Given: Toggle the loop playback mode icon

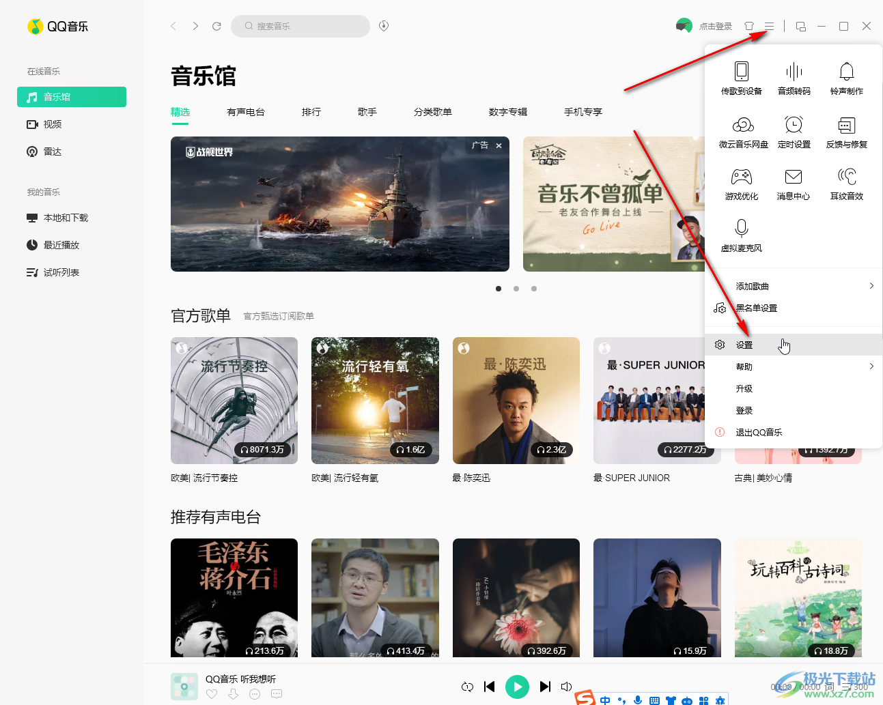Looking at the screenshot, I should tap(467, 687).
